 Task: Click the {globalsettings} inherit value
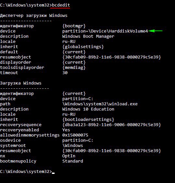pos(83,47)
